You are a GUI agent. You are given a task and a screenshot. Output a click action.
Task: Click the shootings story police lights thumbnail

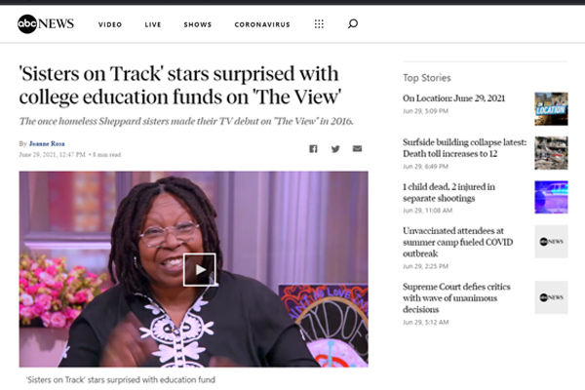click(x=551, y=197)
